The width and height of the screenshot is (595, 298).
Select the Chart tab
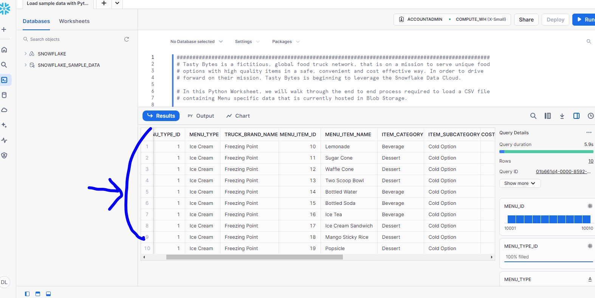point(238,116)
